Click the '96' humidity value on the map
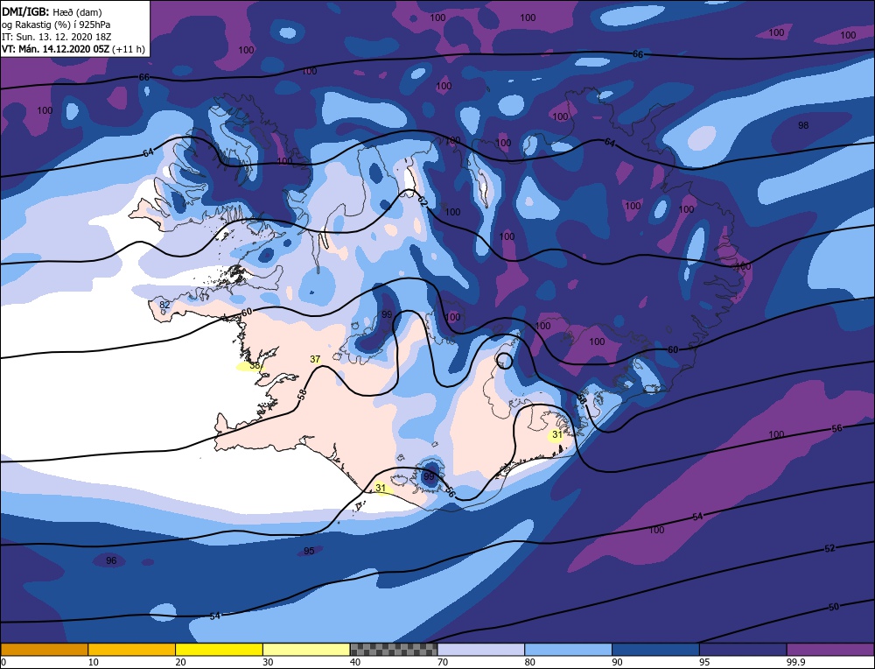This screenshot has width=875, height=669. point(111,560)
